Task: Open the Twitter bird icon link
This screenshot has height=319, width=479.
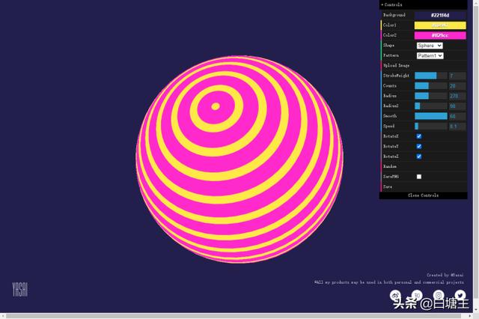Action: pos(460,296)
